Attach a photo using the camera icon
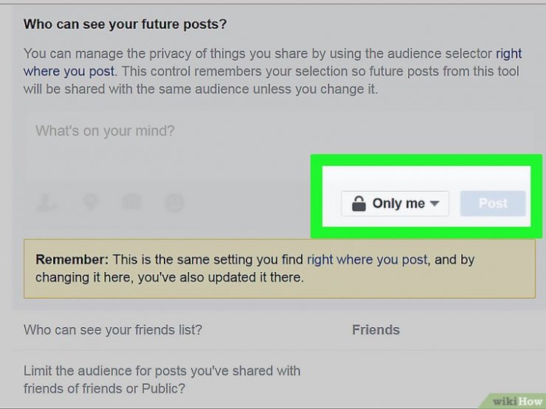The width and height of the screenshot is (546, 409). click(x=131, y=202)
